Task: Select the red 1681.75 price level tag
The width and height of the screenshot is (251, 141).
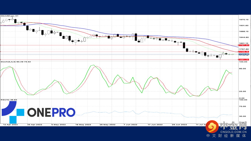Action: [244, 59]
